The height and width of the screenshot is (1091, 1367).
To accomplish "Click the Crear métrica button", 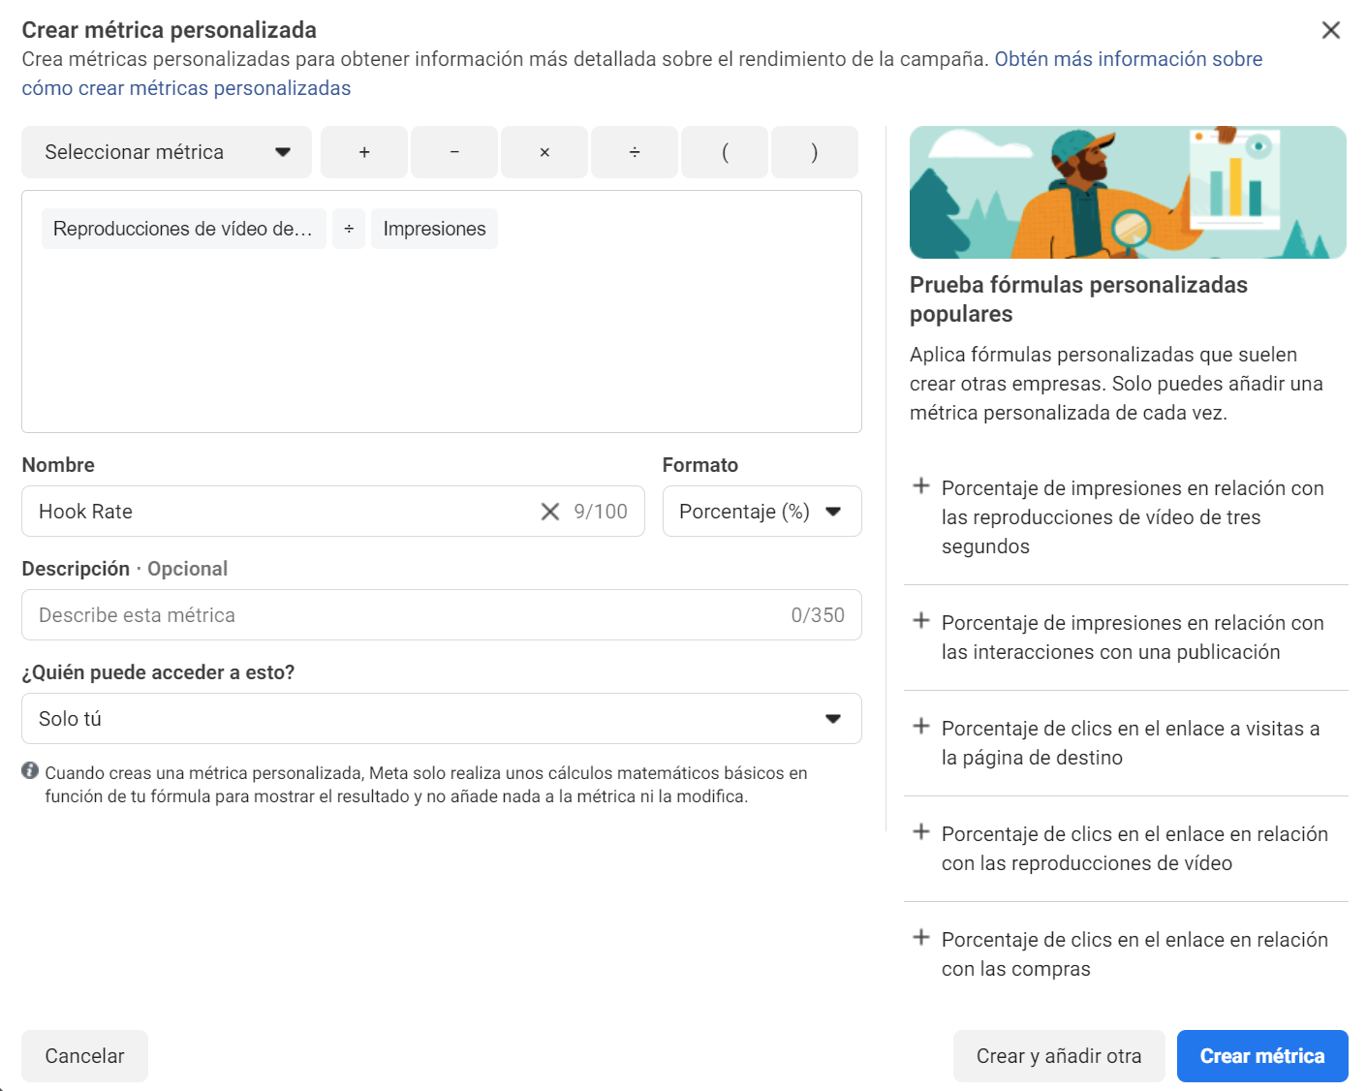I will point(1261,1056).
